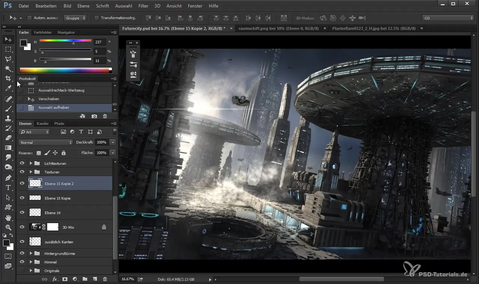Enable the Transformationsstrg. checkbox

97,18
